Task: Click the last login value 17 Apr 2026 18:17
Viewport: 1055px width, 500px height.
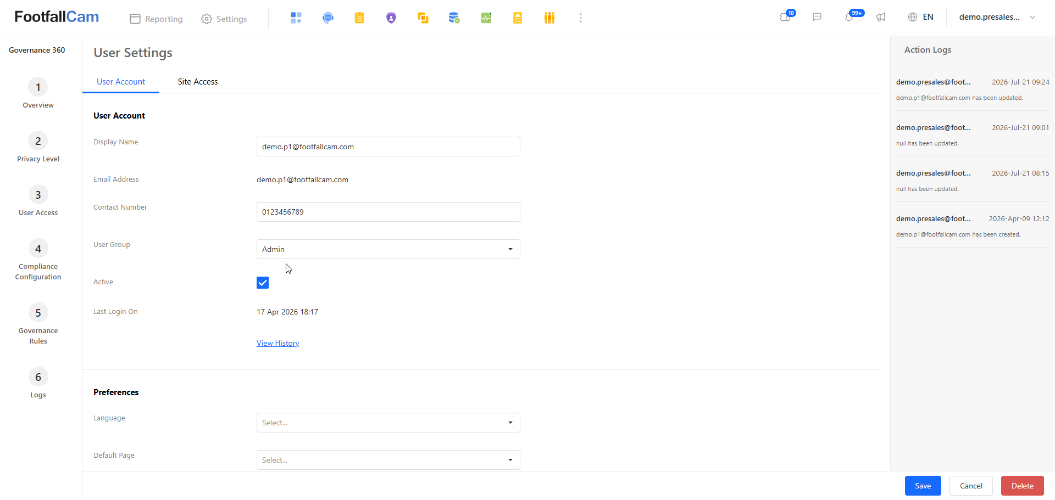Action: [x=287, y=312]
